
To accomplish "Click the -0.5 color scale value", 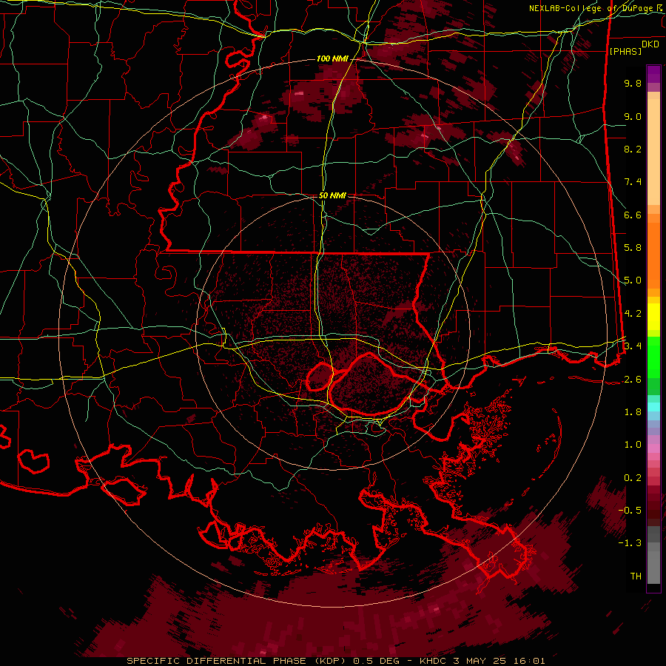I will click(630, 511).
